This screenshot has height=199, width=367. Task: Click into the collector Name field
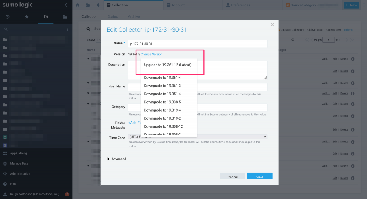coord(198,44)
